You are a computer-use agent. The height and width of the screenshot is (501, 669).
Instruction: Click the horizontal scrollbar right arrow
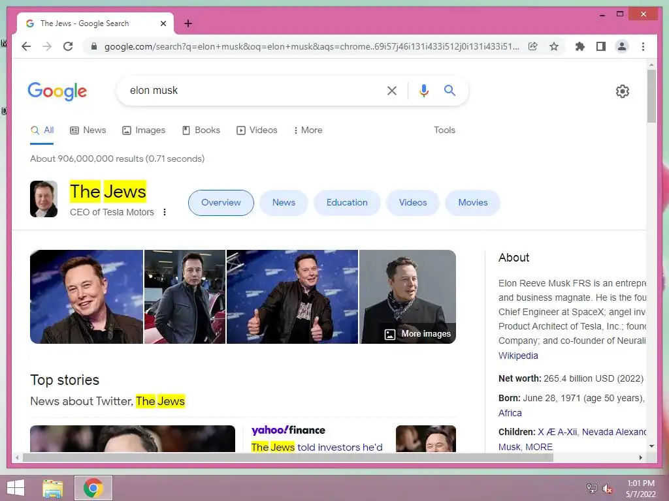(x=640, y=457)
